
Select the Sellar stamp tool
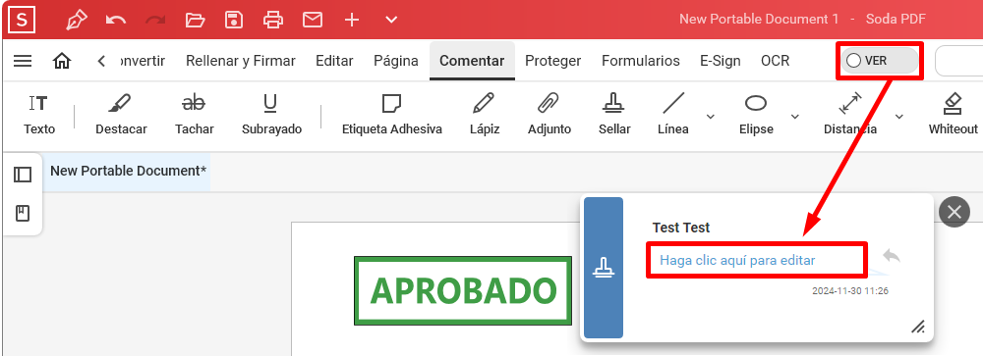614,115
